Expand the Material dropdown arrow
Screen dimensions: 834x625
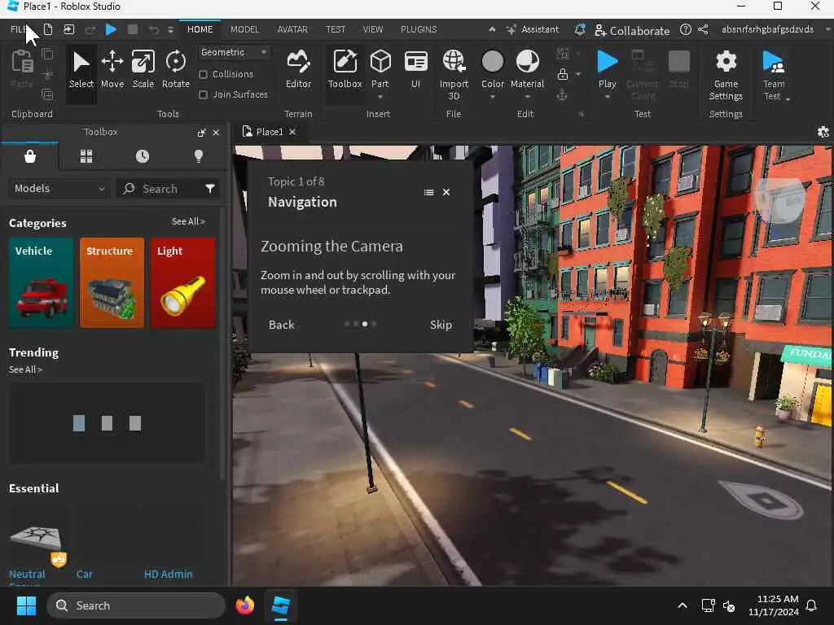tap(527, 98)
